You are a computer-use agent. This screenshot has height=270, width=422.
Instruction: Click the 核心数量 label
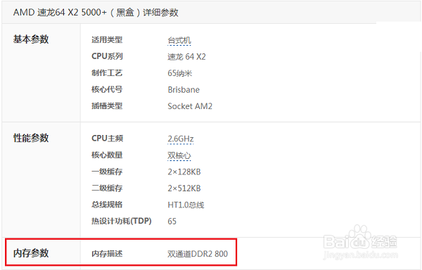click(107, 155)
